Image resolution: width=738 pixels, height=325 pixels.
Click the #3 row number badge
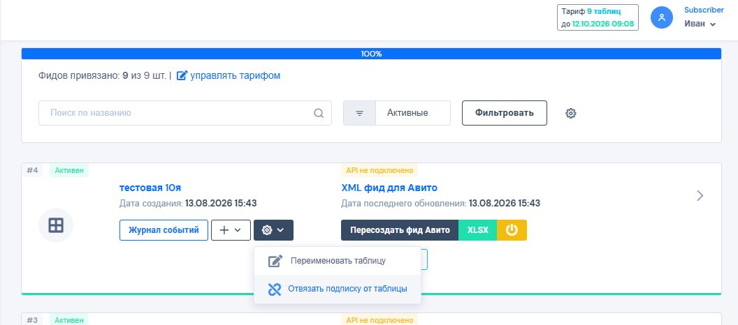pos(32,320)
